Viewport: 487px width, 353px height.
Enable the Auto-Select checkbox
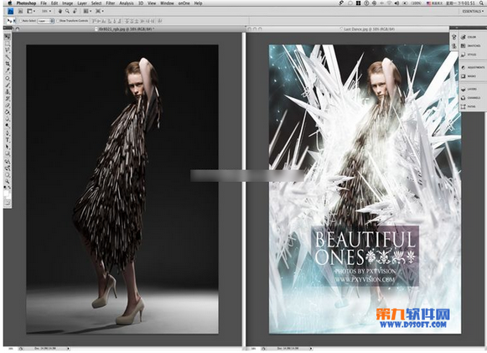pyautogui.click(x=21, y=21)
